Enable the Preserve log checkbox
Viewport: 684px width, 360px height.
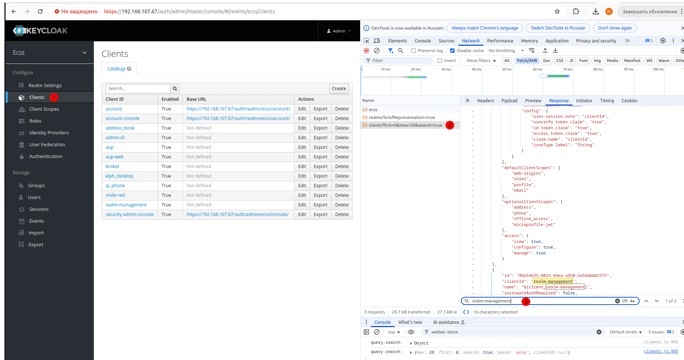[x=414, y=51]
